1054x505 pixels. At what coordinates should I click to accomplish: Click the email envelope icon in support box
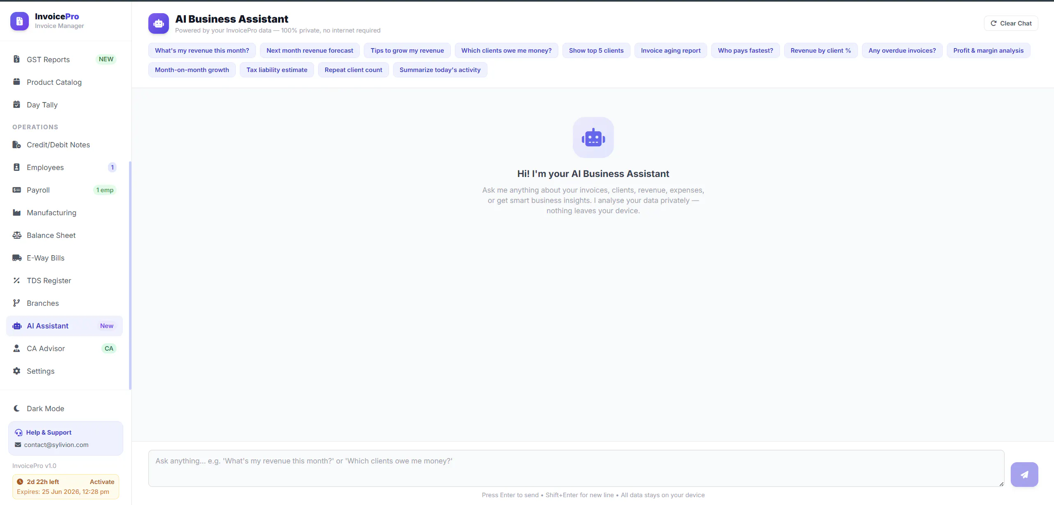[18, 444]
